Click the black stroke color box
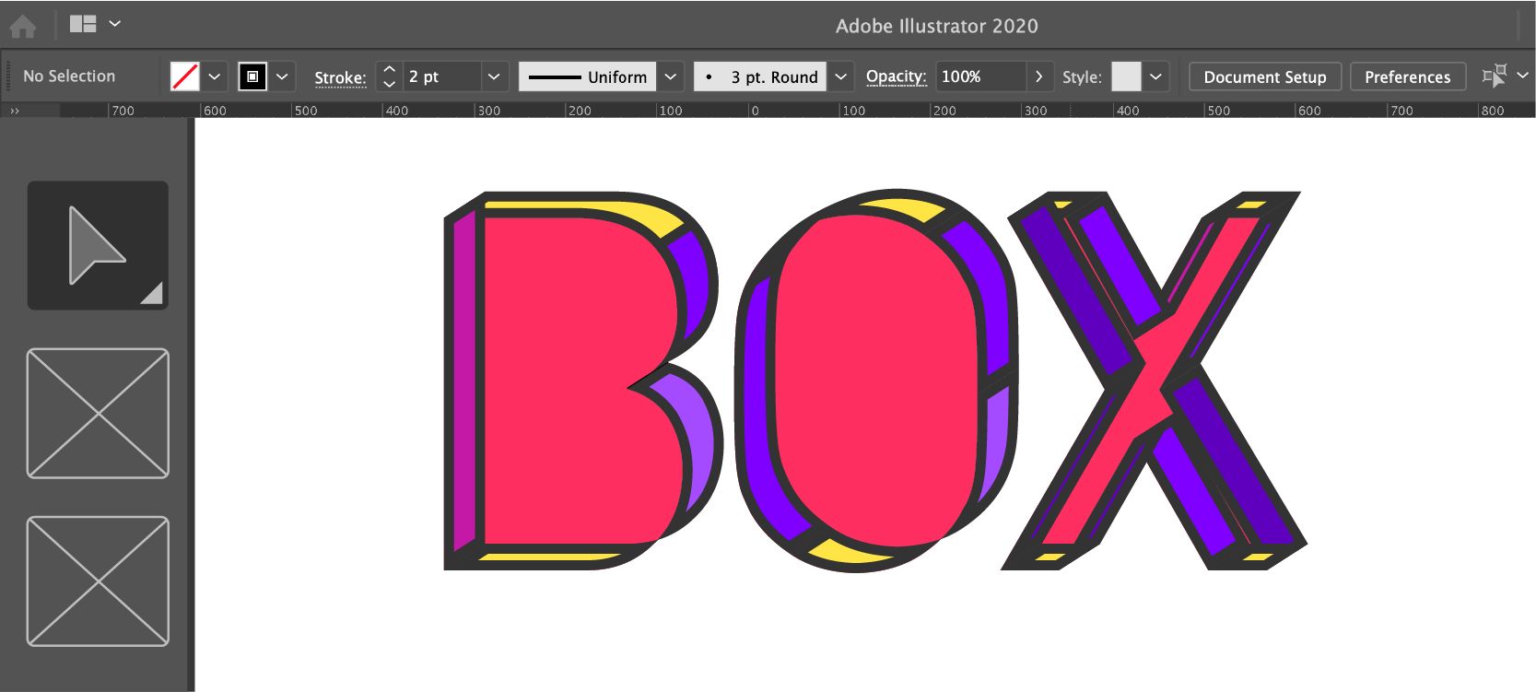The height and width of the screenshot is (692, 1536). click(x=252, y=76)
